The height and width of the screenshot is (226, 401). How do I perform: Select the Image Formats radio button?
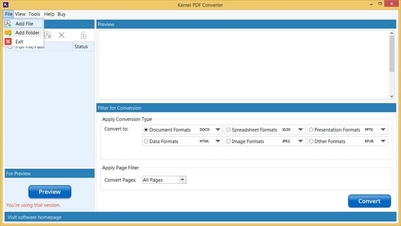pos(228,141)
